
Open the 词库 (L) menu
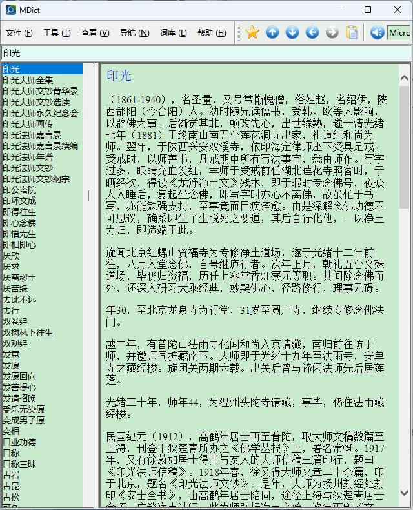point(173,33)
